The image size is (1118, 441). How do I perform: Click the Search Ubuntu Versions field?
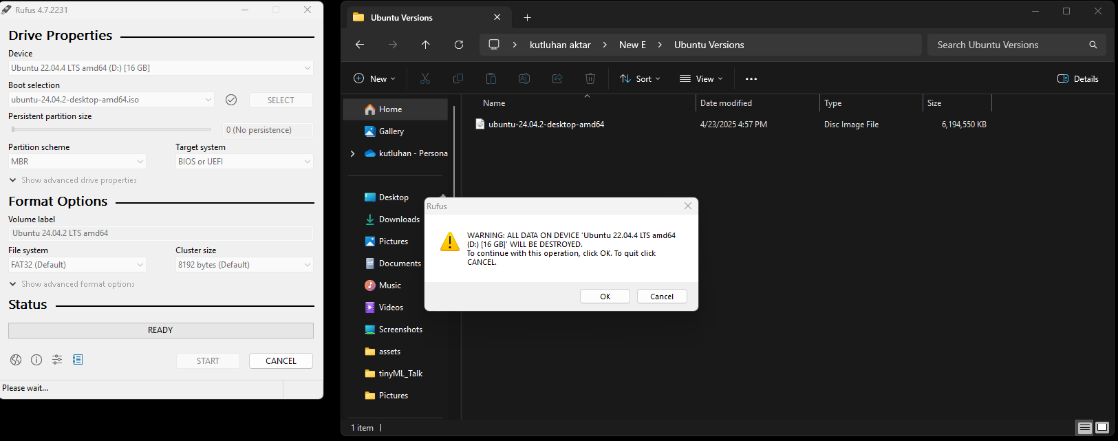click(x=1008, y=45)
